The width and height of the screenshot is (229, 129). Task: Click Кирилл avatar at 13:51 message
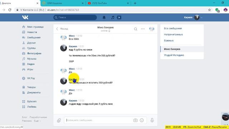[x=64, y=48]
